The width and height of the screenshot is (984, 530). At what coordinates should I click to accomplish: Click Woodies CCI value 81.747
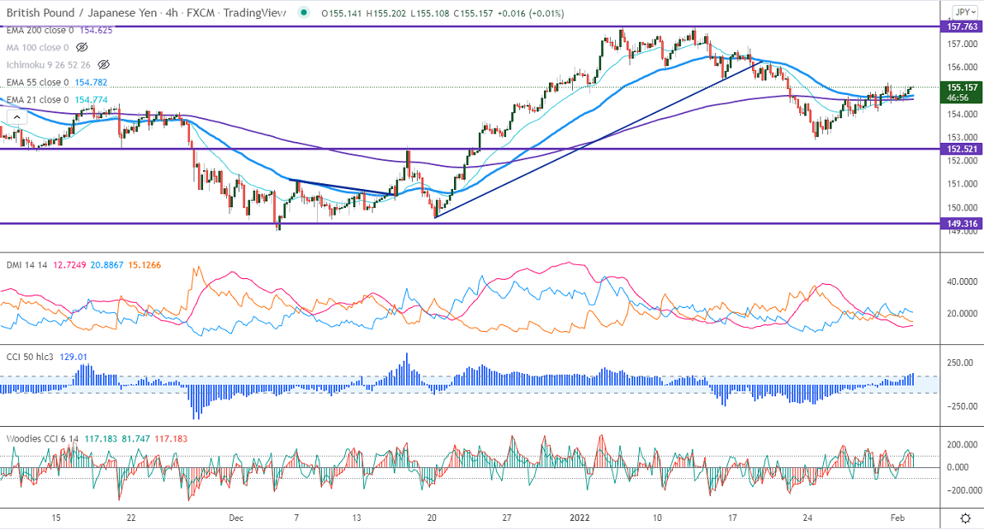point(136,439)
